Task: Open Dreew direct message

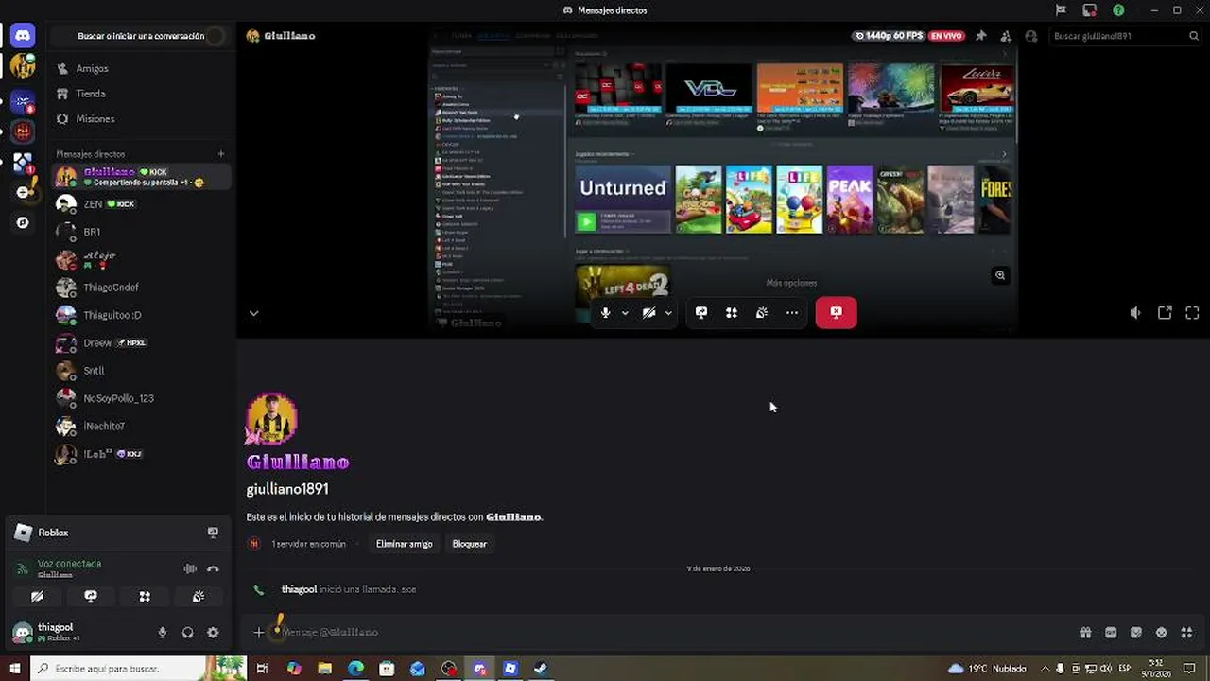Action: (139, 342)
